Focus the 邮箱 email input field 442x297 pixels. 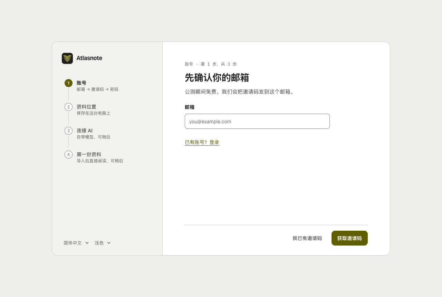point(257,121)
